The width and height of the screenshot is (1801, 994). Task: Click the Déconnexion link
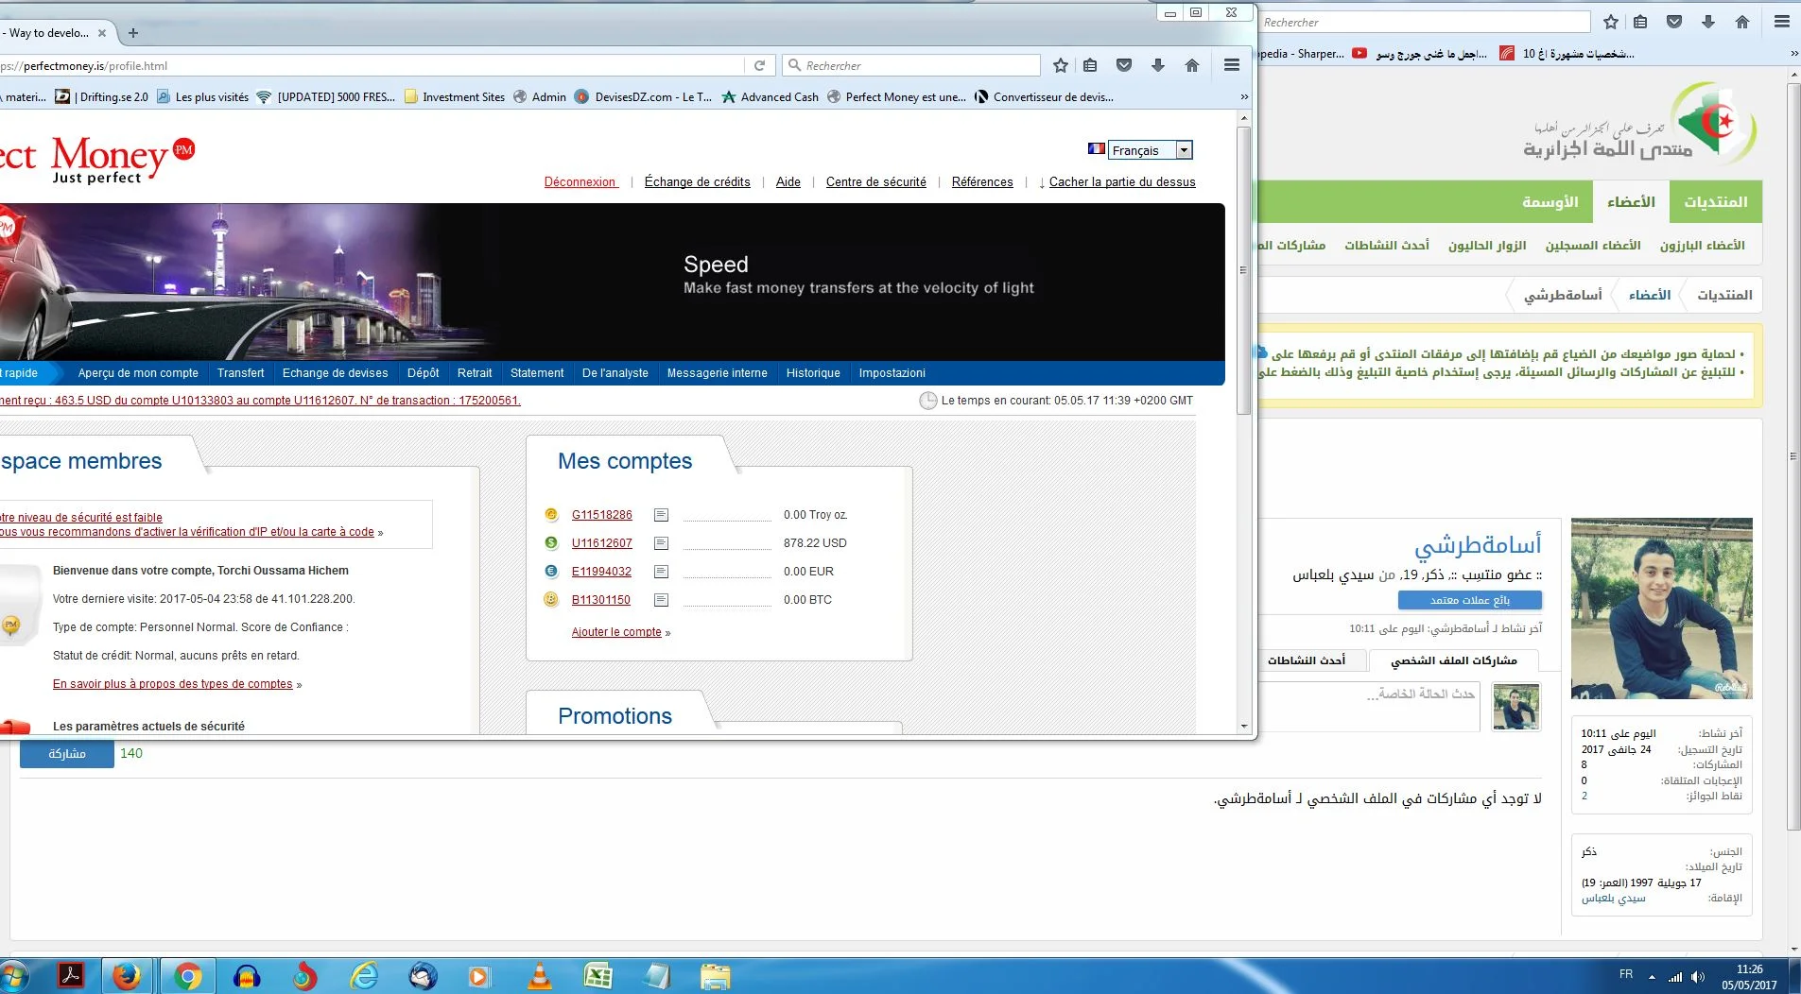pyautogui.click(x=580, y=182)
